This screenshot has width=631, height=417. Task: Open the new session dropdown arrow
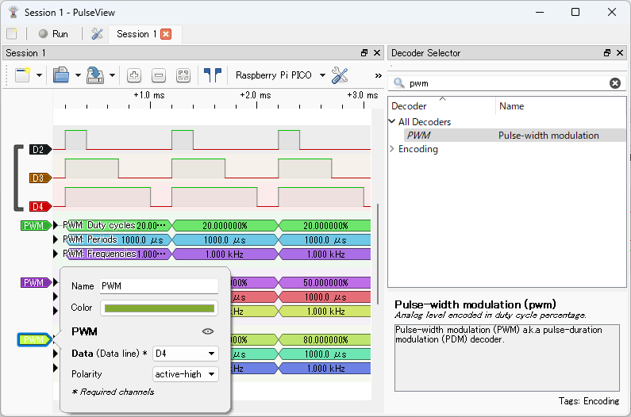[39, 75]
